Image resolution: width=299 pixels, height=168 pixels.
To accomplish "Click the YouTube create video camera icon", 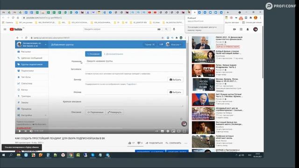I will [x=235, y=29].
